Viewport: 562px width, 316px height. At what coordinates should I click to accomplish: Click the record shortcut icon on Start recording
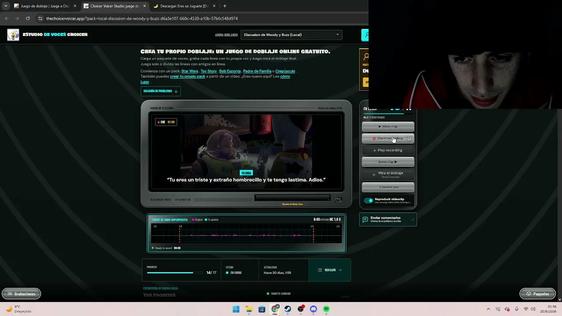tap(409, 138)
